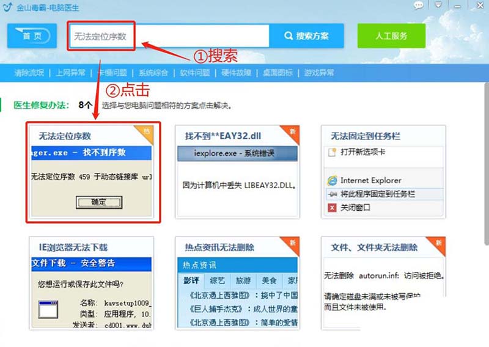Image resolution: width=489 pixels, height=347 pixels.
Task: Click the 热 badge on 无法定位序数 card
Action: point(146,131)
